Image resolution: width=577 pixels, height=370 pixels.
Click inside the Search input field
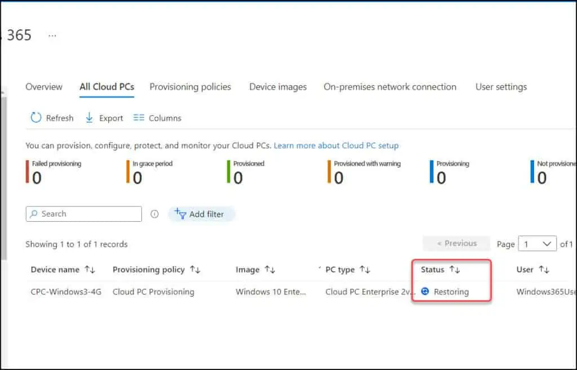tap(83, 214)
